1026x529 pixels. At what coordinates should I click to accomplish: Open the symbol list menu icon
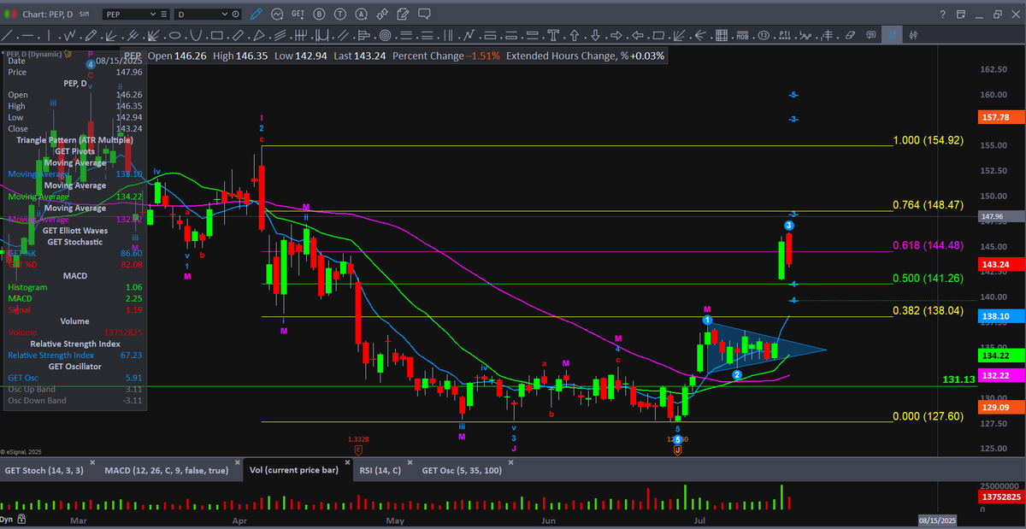tap(163, 15)
